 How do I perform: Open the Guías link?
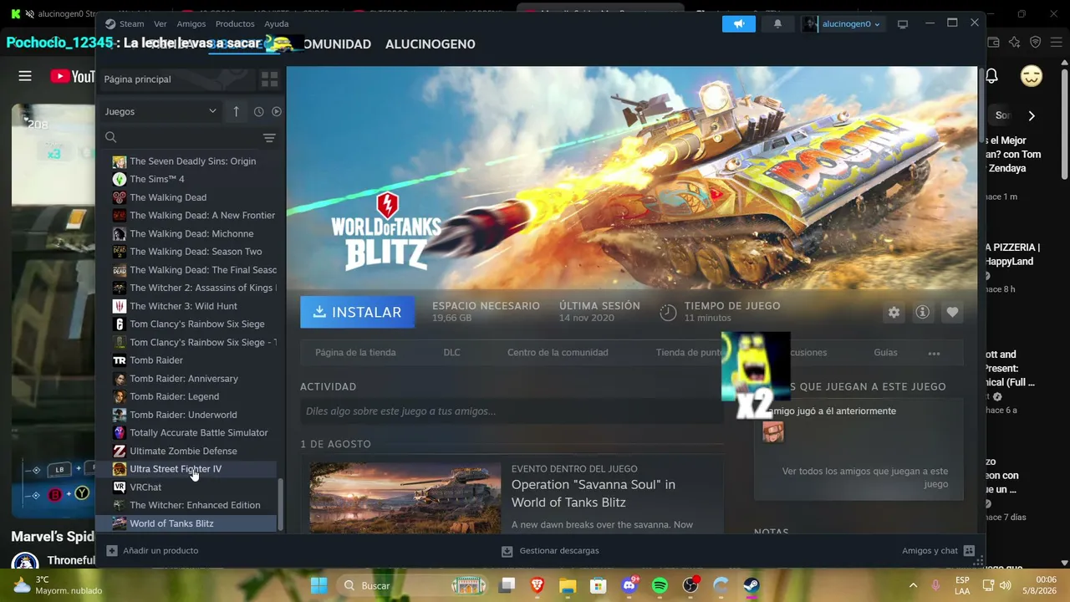coord(885,353)
